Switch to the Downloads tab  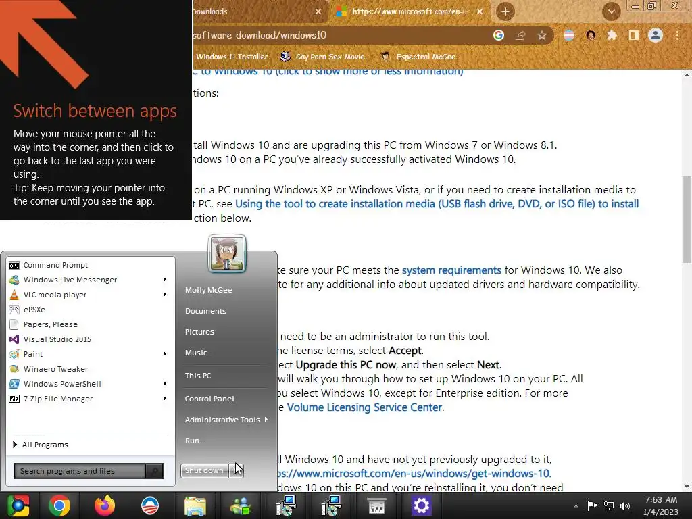pos(255,11)
